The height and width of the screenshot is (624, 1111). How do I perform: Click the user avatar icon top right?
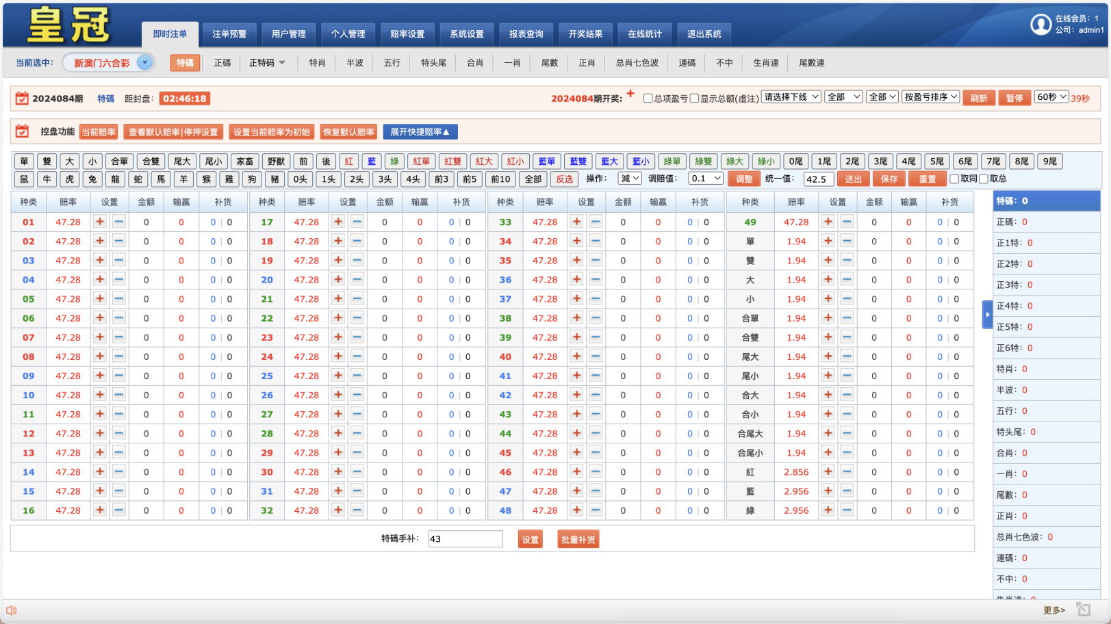tap(1040, 24)
